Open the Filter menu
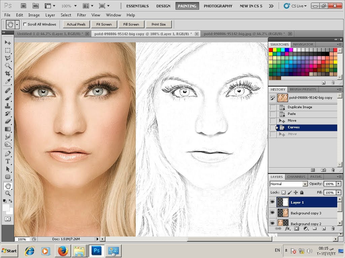The width and height of the screenshot is (345, 258). [82, 15]
